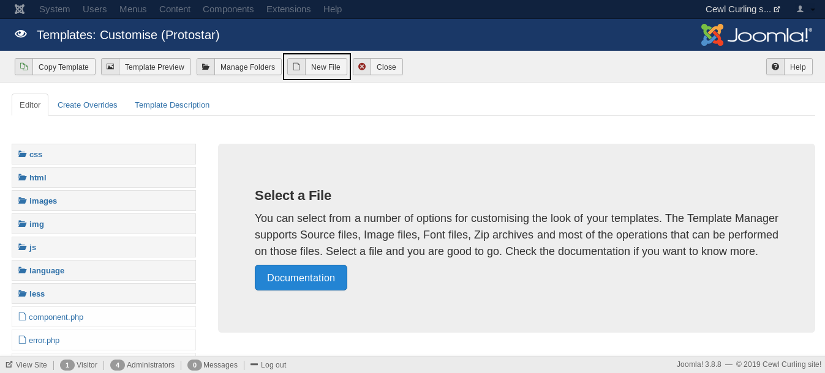Open the Extensions menu
The width and height of the screenshot is (825, 373).
click(288, 9)
